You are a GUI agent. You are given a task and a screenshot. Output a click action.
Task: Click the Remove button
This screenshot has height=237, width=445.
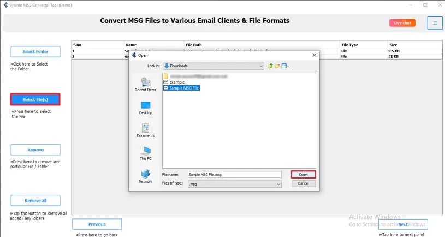coord(35,150)
